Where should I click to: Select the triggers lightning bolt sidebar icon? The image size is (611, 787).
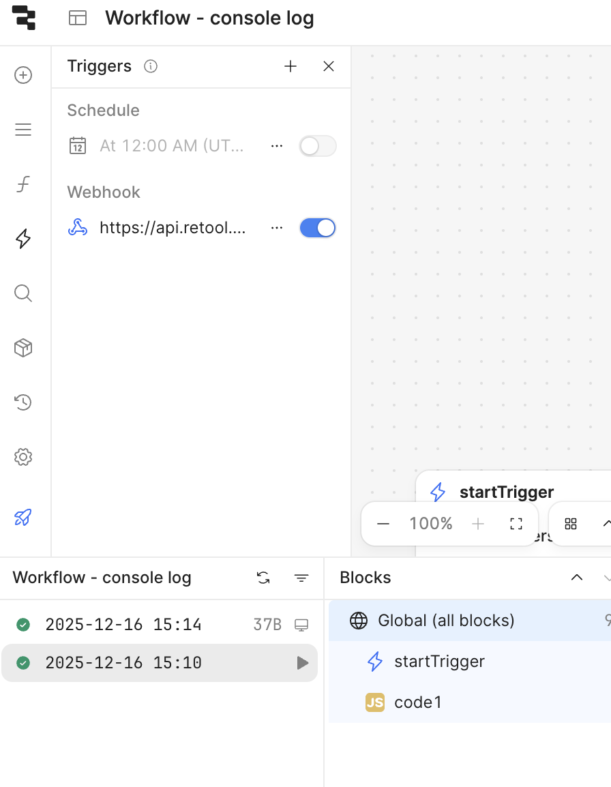24,239
